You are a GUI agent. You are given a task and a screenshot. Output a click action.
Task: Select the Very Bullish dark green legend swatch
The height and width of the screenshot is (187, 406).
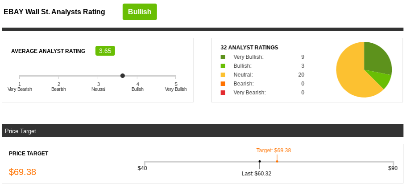(x=223, y=57)
